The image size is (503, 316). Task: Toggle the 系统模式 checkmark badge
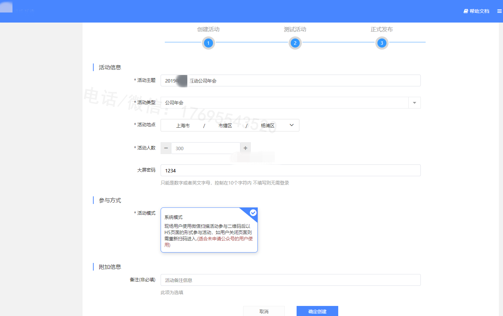(253, 213)
